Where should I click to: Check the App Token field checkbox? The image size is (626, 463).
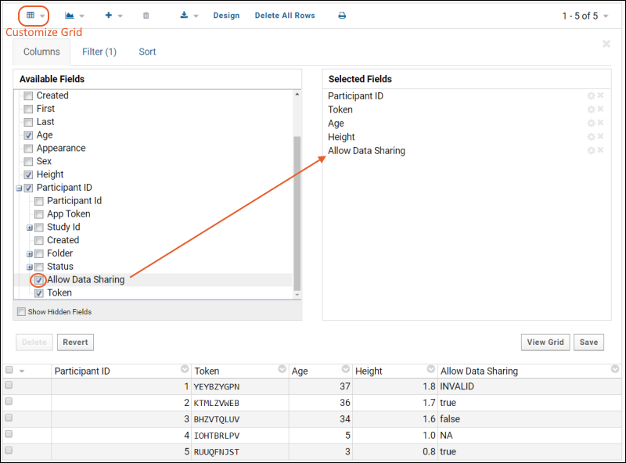point(38,214)
